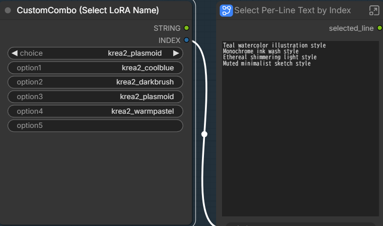Viewport: 383px width, 226px height.
Task: Edit the option1 field krea2_coolblue
Action: pos(95,68)
